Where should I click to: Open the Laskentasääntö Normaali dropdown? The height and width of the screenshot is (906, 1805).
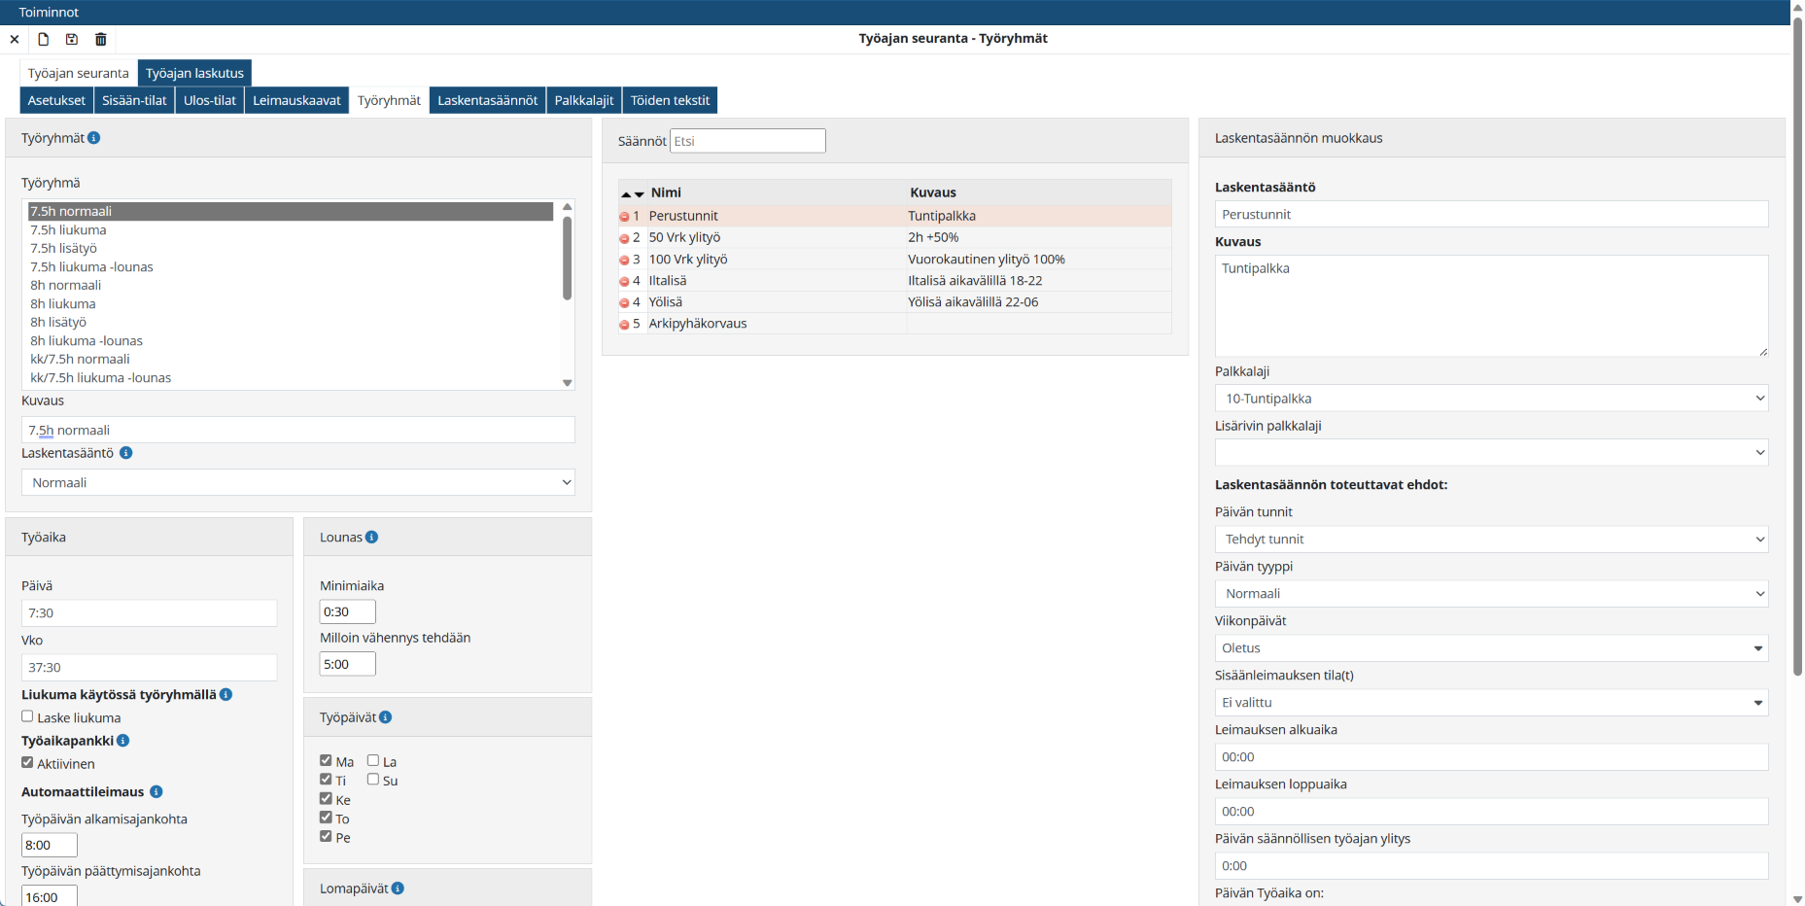(x=297, y=483)
